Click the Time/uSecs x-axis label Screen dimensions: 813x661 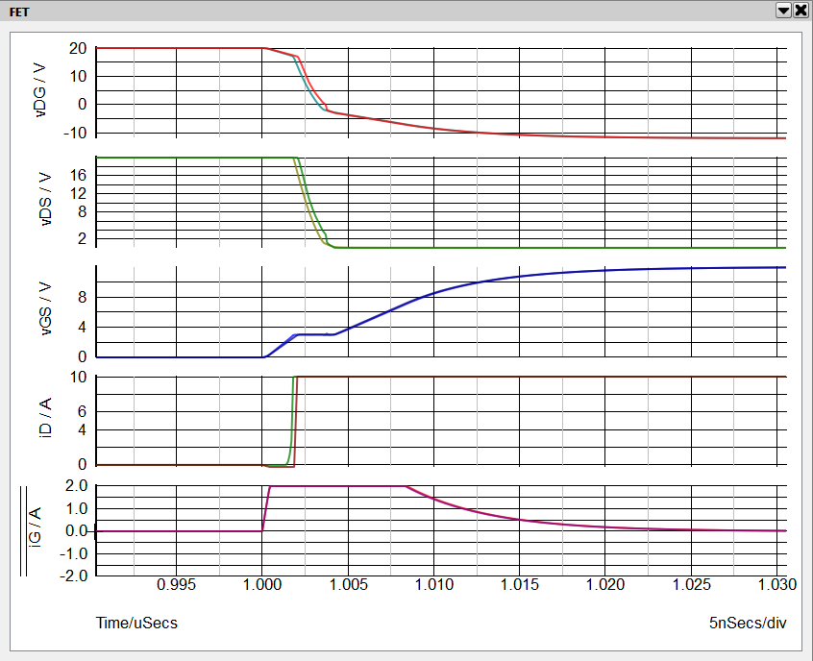tap(136, 623)
